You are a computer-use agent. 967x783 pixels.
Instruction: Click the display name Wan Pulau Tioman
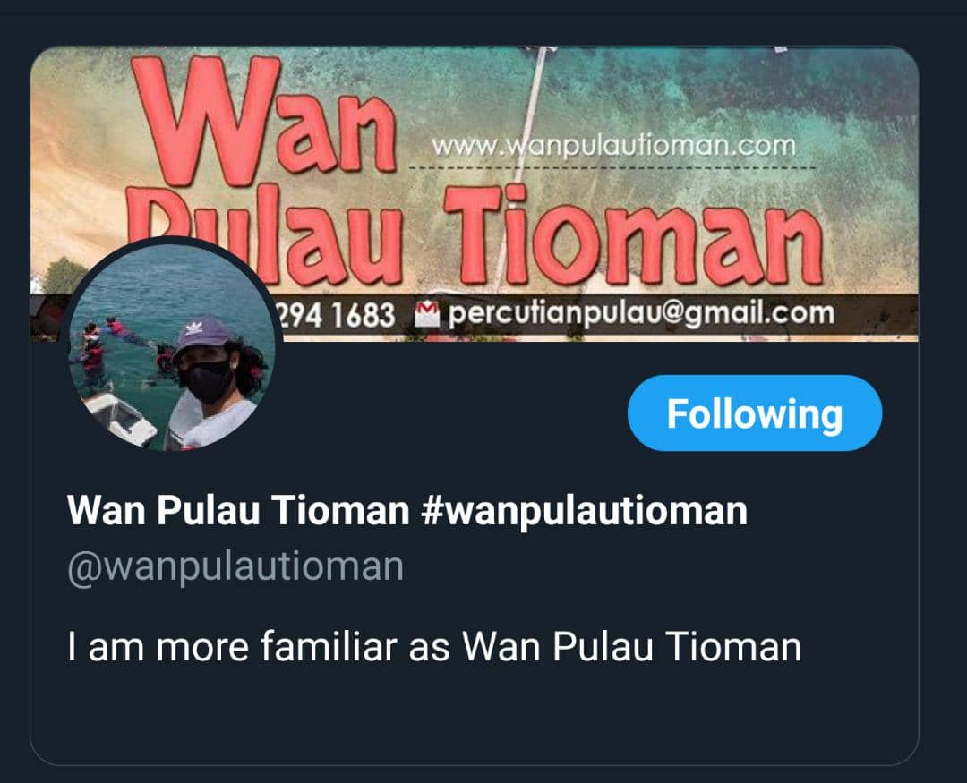tap(238, 510)
